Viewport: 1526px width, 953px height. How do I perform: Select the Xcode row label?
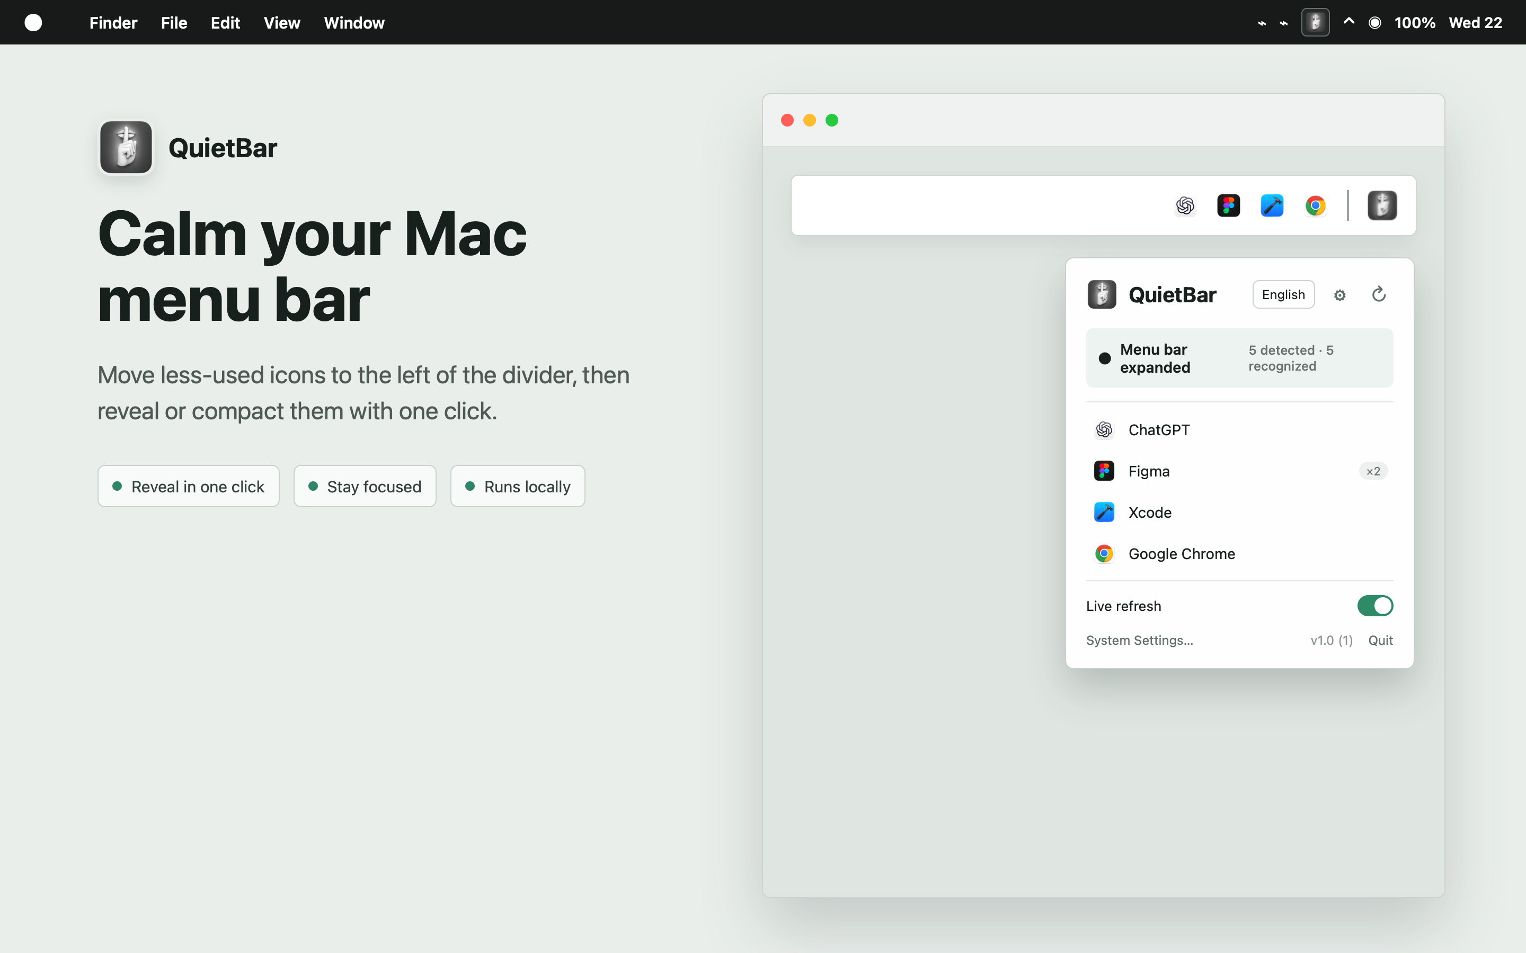(1150, 513)
